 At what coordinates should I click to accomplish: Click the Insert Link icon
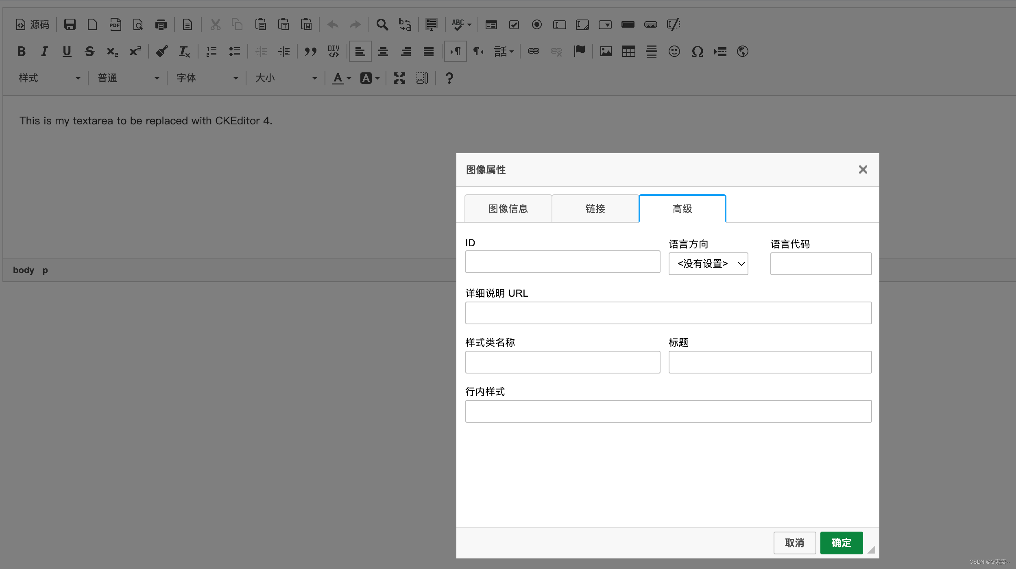pyautogui.click(x=534, y=51)
